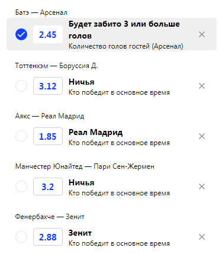The height and width of the screenshot is (254, 222).
Task: Select the Тоттенхэм — Боруссия Д. draw bet
Action: (x=21, y=86)
